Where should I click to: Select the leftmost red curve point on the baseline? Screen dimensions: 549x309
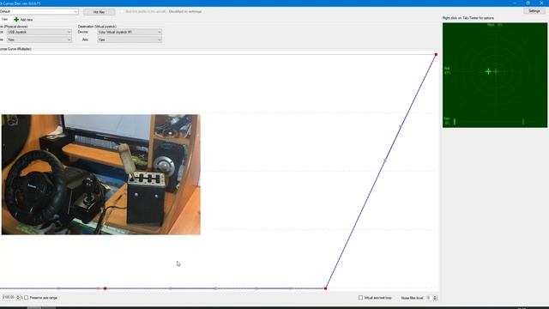pos(105,288)
